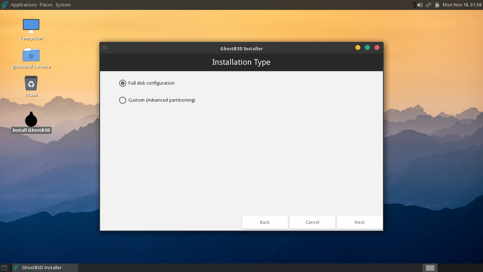The width and height of the screenshot is (483, 272).
Task: Open ghostbsd's Home folder
Action: tap(31, 55)
